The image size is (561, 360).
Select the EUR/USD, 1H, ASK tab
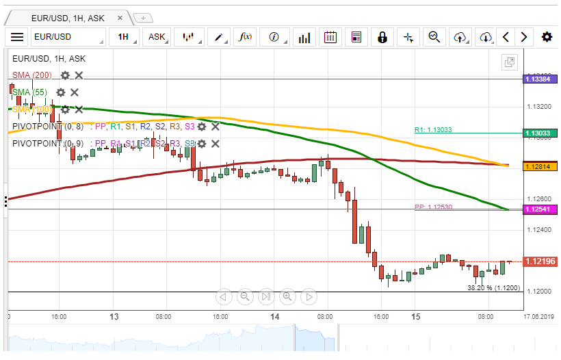tap(68, 18)
